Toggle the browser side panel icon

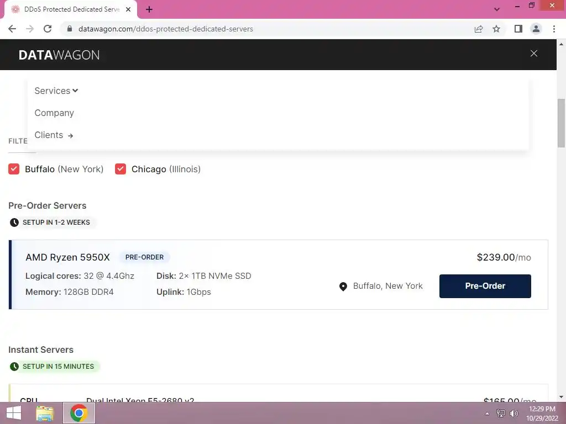coord(518,29)
